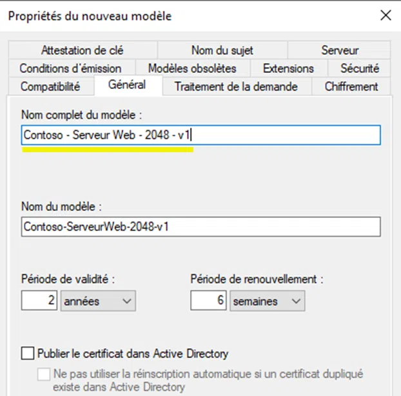Viewport: 401px width, 396px height.
Task: Select the Serveur tab
Action: pos(340,50)
